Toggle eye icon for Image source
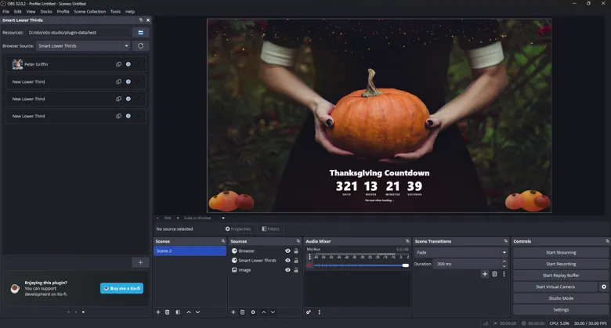 tap(287, 270)
